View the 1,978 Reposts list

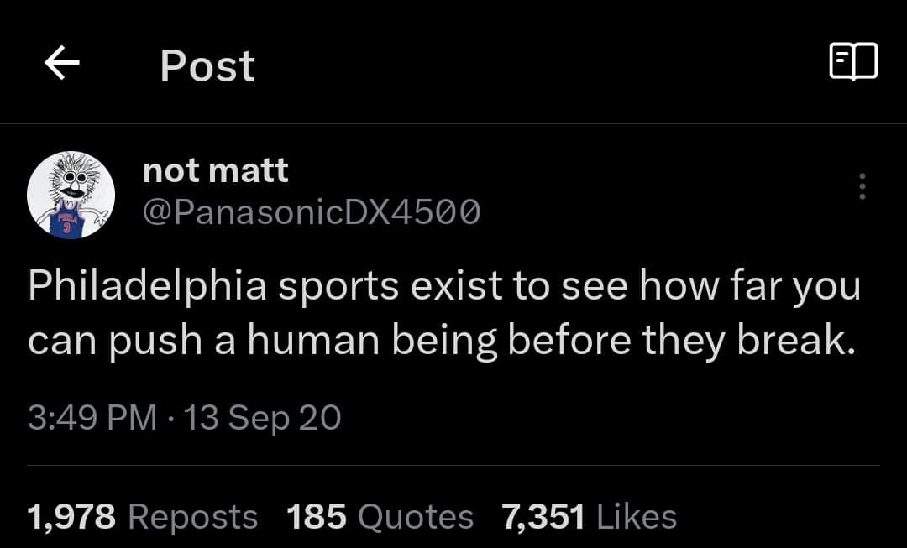coord(143,516)
